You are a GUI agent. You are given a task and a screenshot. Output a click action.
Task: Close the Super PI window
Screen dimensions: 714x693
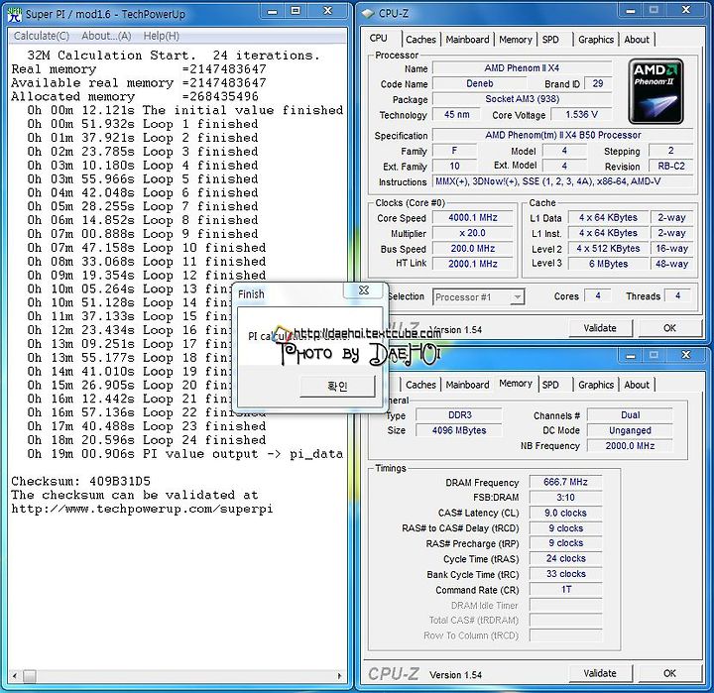pyautogui.click(x=328, y=11)
